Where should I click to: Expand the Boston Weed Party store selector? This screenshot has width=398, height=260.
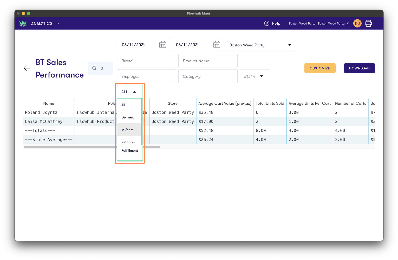pos(289,45)
